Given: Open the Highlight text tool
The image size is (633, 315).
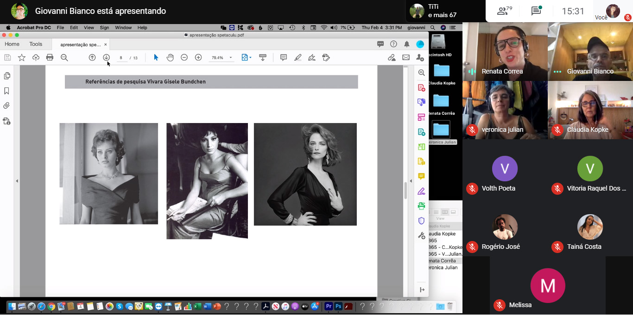Looking at the screenshot, I should click(x=298, y=57).
